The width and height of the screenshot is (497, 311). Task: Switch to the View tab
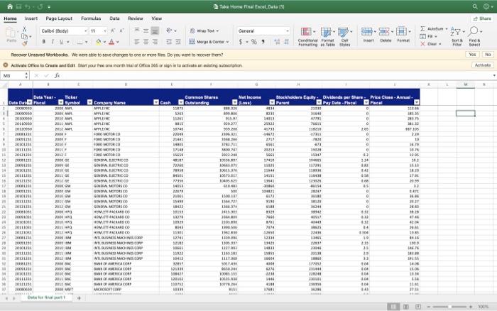click(x=157, y=18)
